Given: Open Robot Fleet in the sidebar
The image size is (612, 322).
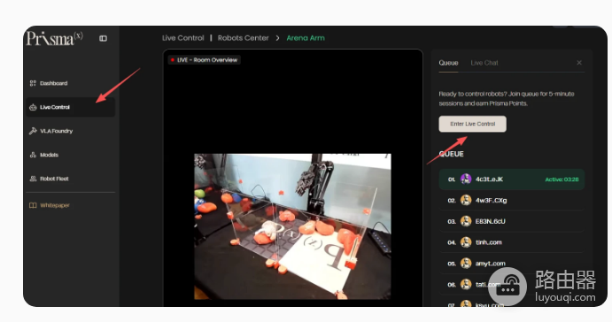Looking at the screenshot, I should tap(70, 179).
